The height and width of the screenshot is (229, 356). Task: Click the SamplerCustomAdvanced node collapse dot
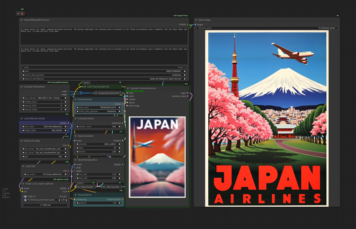click(x=128, y=88)
